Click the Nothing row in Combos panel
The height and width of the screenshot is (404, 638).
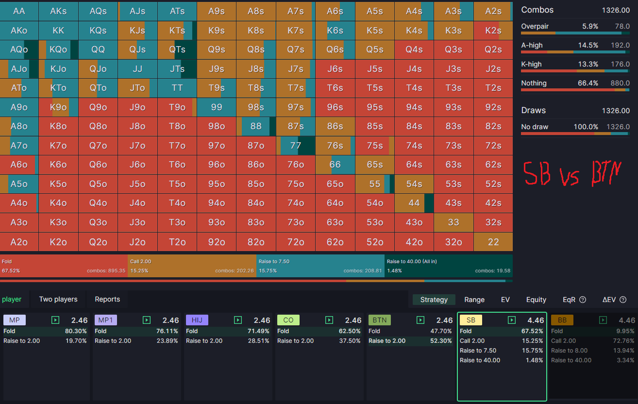(x=575, y=84)
